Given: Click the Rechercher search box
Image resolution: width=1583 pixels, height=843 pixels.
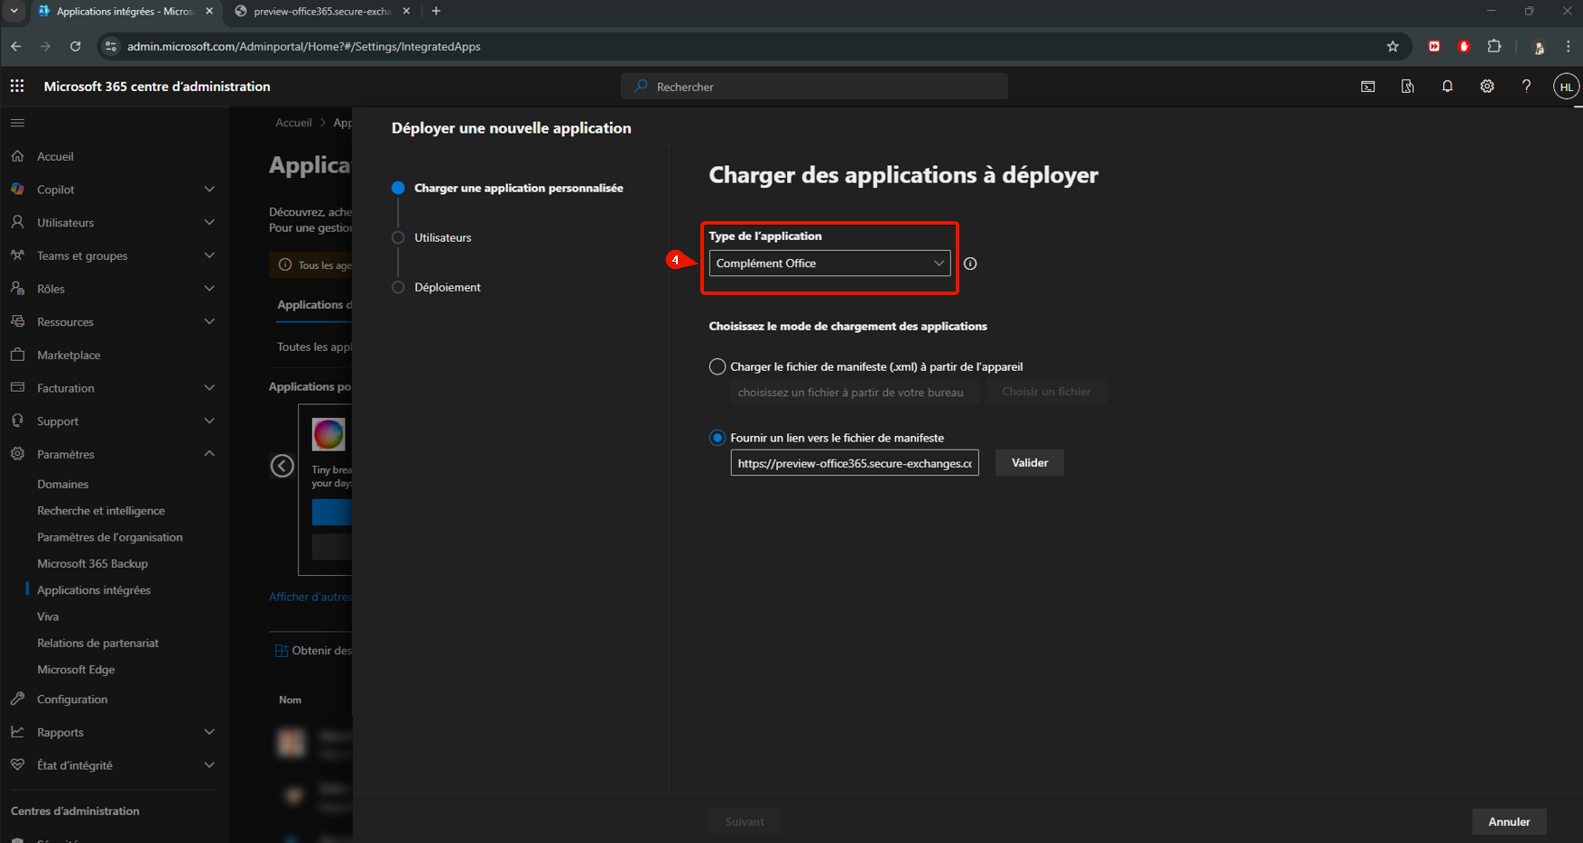Looking at the screenshot, I should click(814, 87).
